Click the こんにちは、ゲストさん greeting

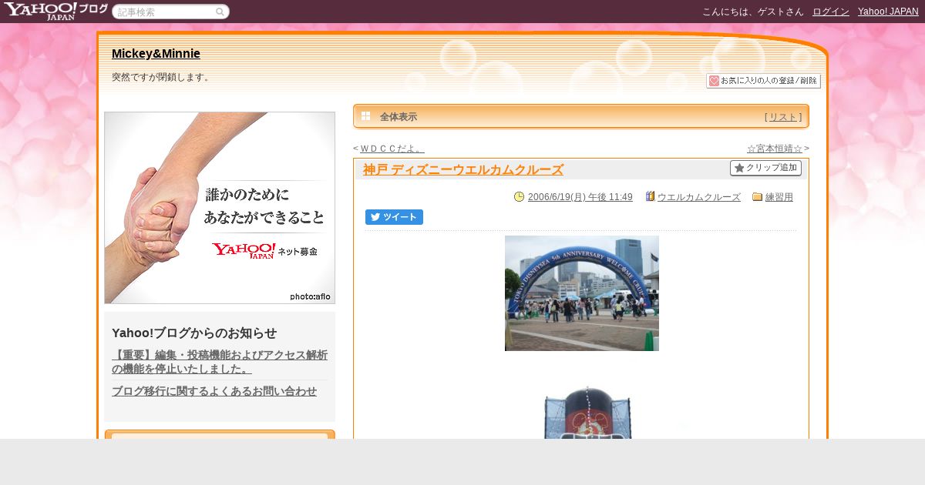(753, 12)
